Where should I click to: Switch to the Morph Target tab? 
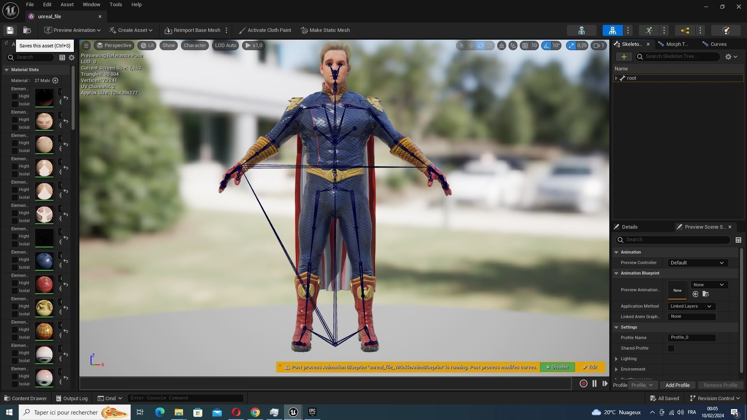tap(673, 44)
